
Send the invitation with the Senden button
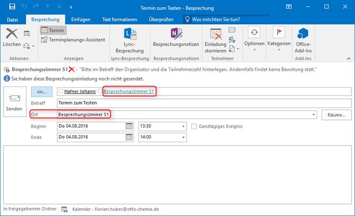coord(15,102)
